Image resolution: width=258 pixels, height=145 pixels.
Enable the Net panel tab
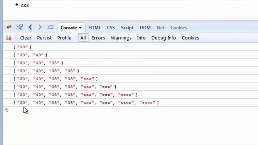[160, 28]
